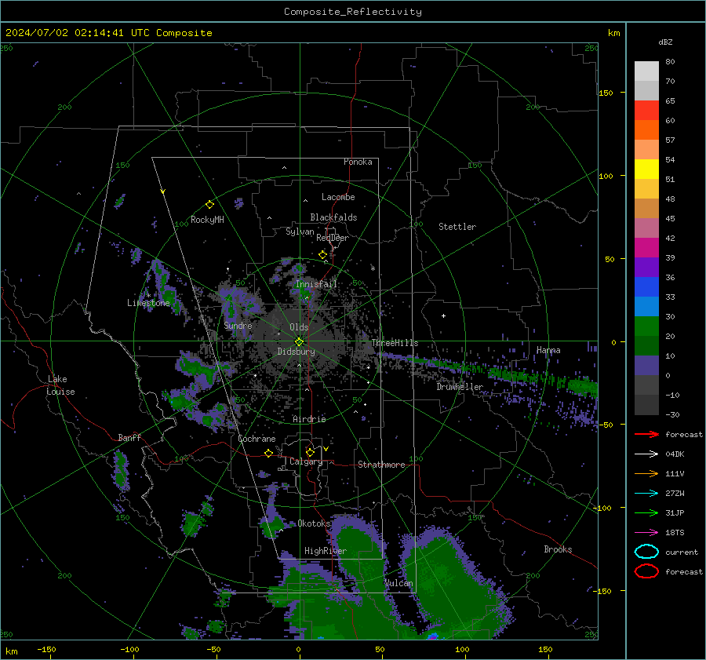
Task: Click the red 'forecast' ellipse legend icon
Action: (646, 571)
